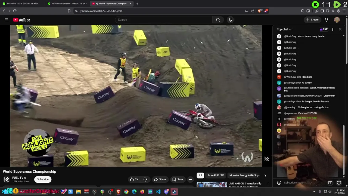Open the Brave VPN shield icon

click(x=338, y=11)
